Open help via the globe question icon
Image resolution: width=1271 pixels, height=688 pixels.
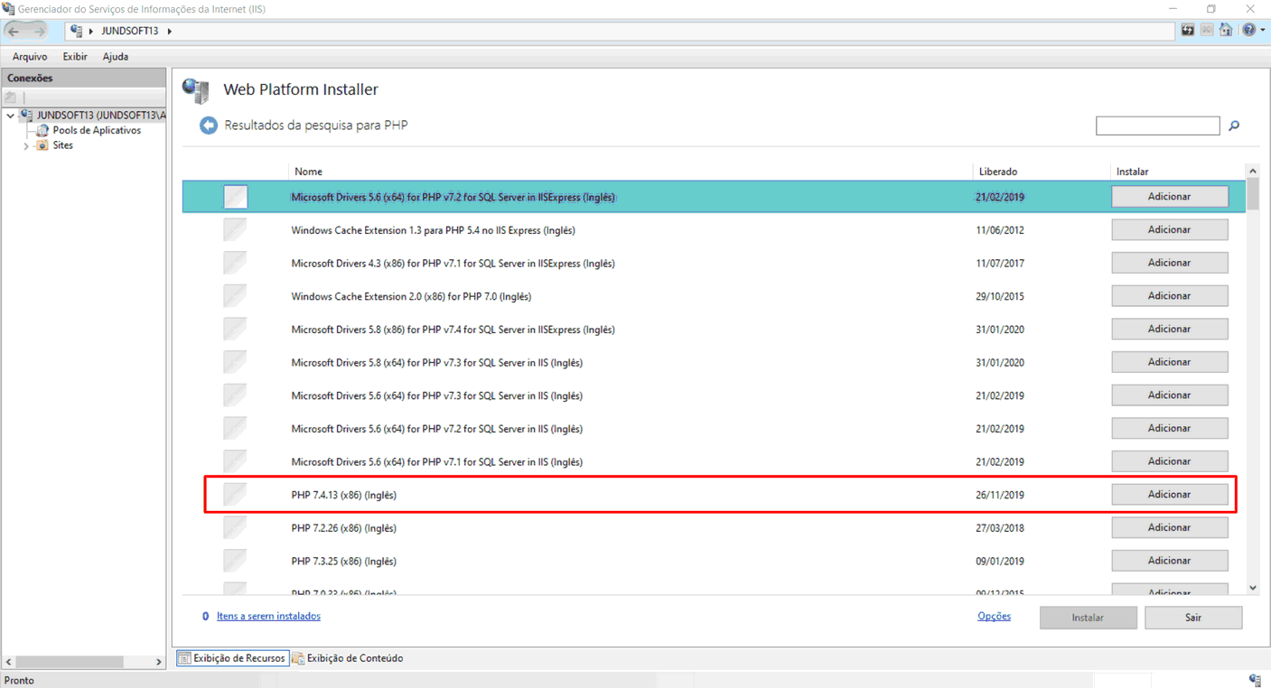click(x=1248, y=31)
